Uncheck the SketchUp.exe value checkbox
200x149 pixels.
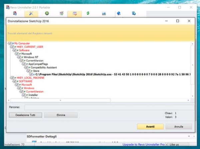[x=31, y=74]
